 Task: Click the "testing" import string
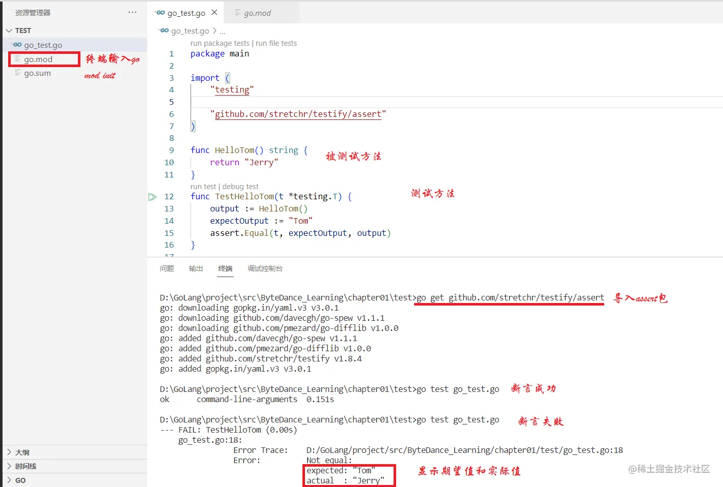[232, 90]
